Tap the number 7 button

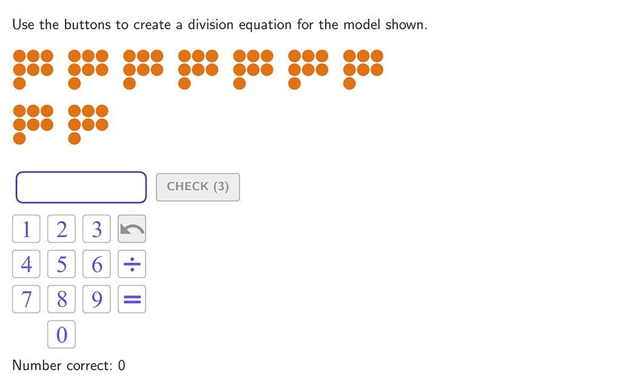pyautogui.click(x=26, y=299)
